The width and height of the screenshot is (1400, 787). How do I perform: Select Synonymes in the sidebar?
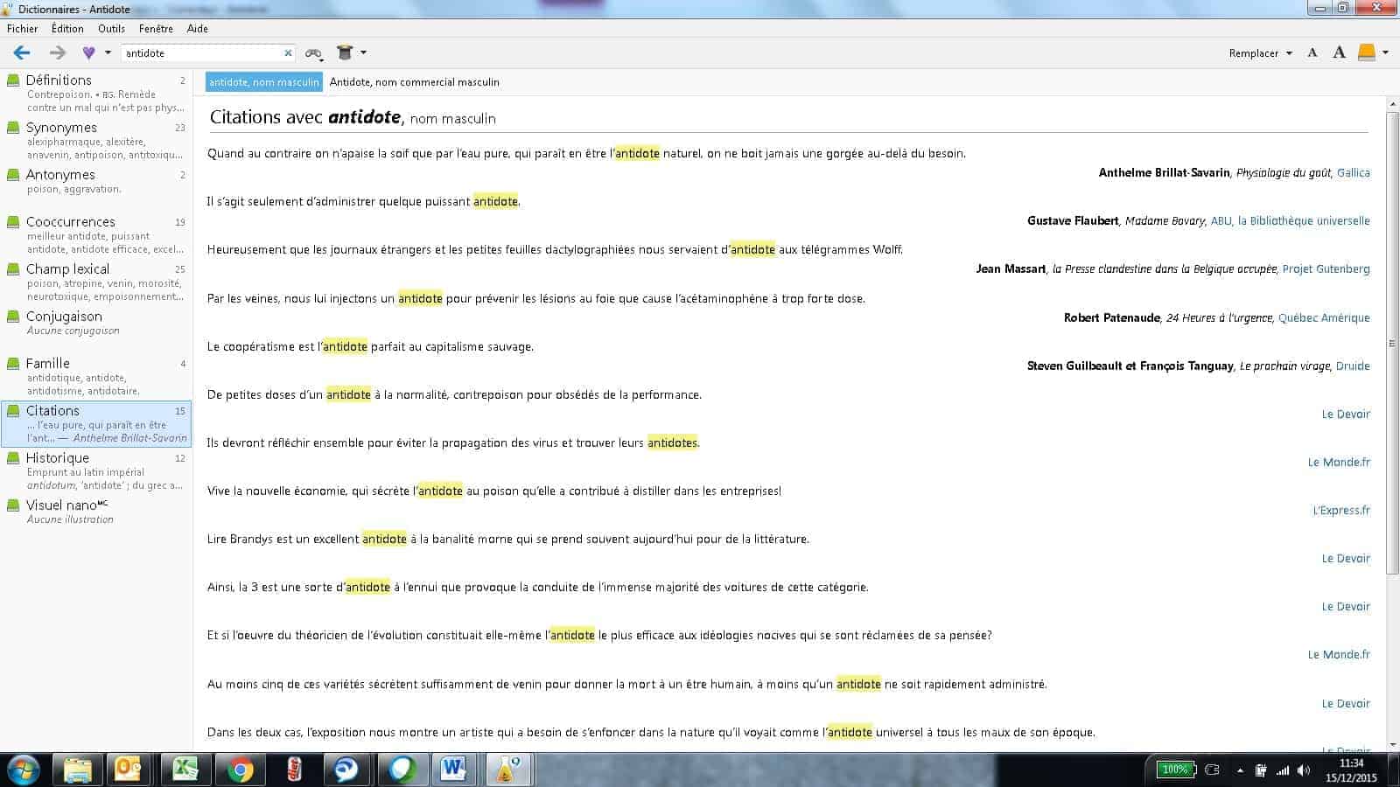(61, 128)
